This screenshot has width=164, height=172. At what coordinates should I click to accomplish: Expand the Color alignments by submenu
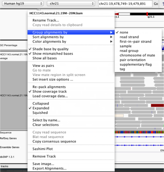pos(71,42)
